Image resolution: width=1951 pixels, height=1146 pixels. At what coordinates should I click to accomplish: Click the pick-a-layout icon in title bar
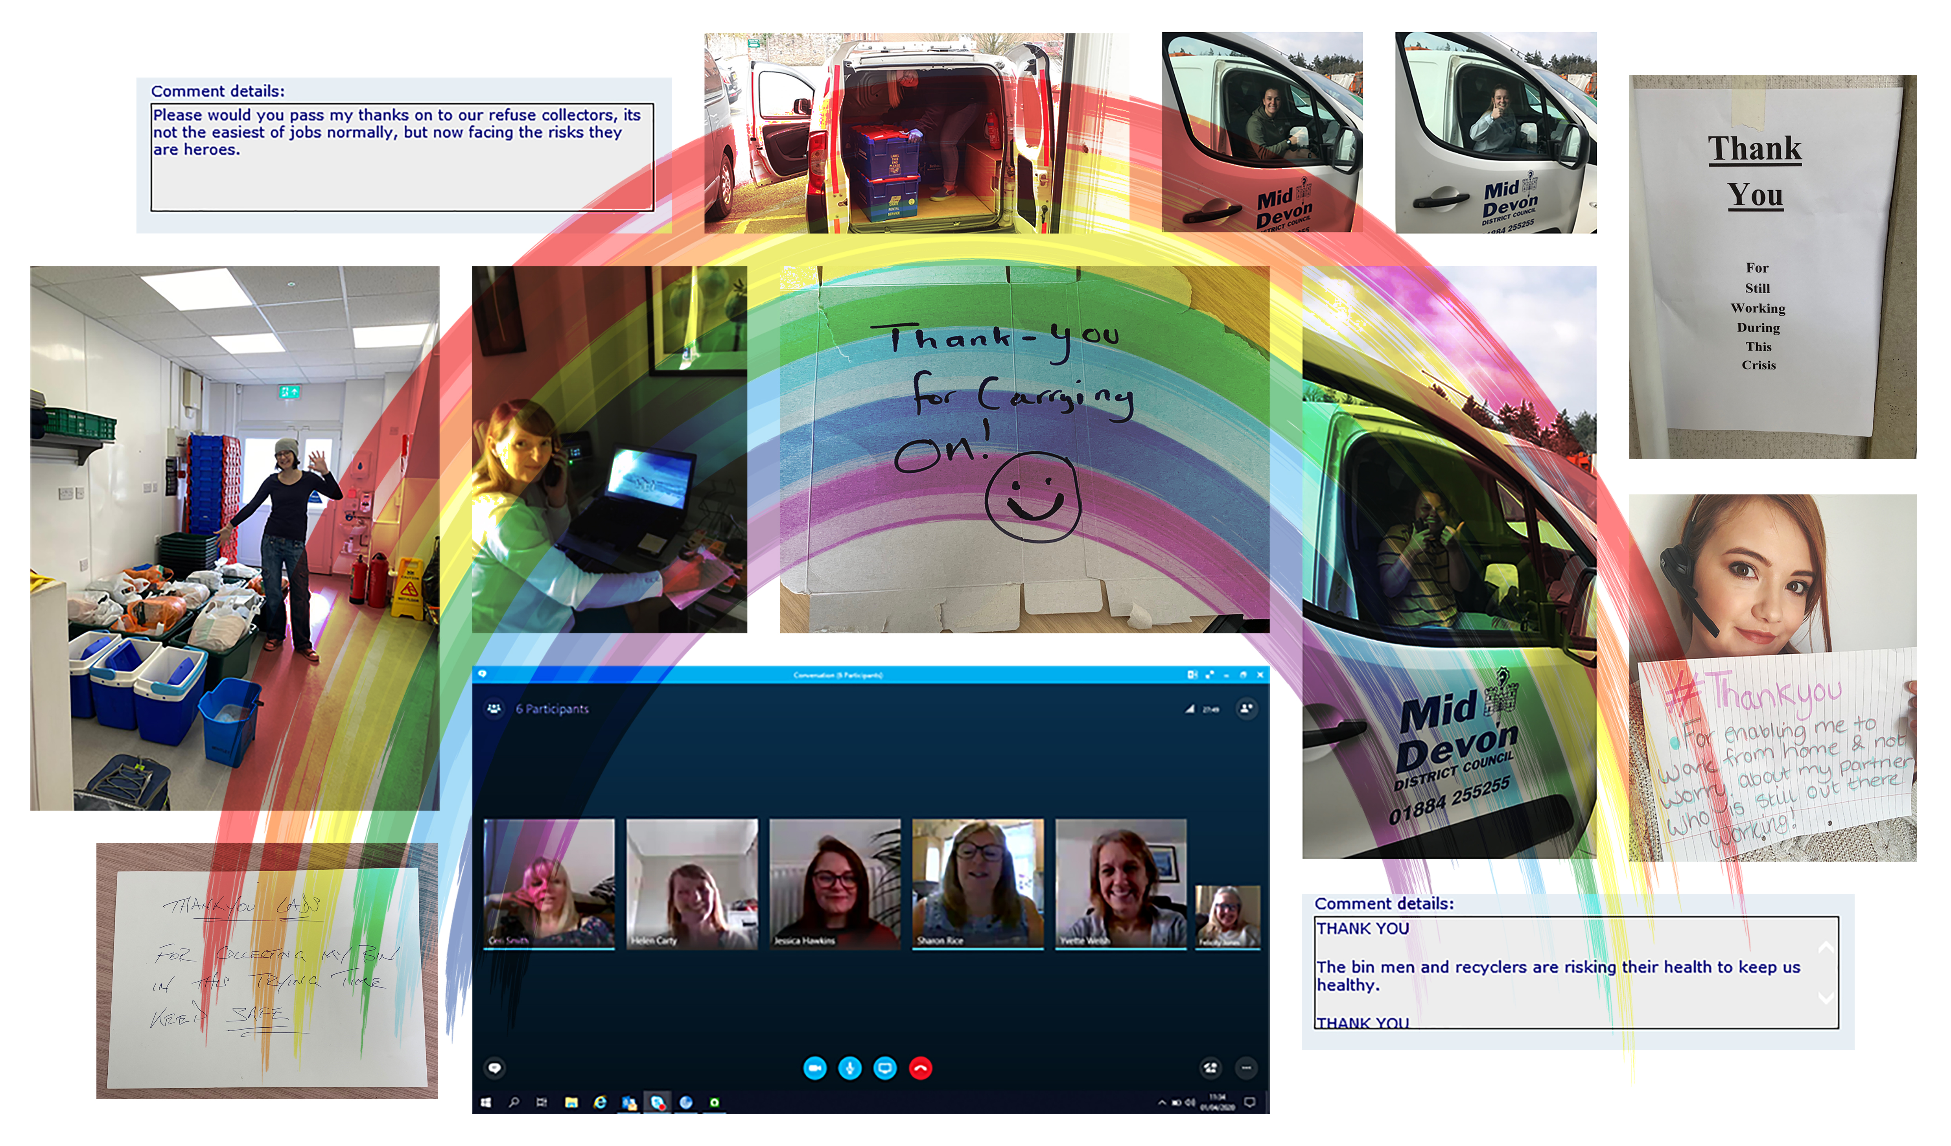click(1192, 675)
